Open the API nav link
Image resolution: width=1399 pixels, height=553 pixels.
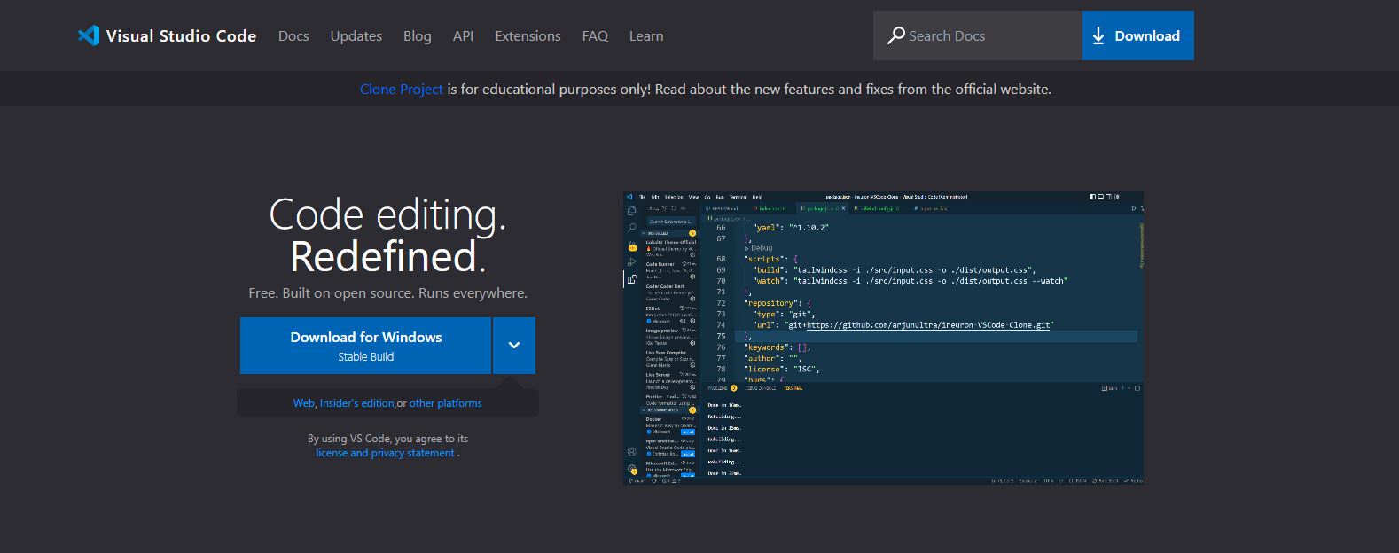[463, 36]
